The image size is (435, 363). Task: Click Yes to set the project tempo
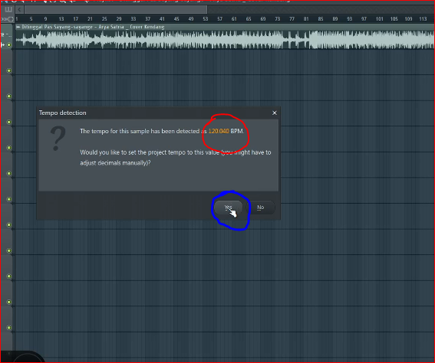pos(228,208)
